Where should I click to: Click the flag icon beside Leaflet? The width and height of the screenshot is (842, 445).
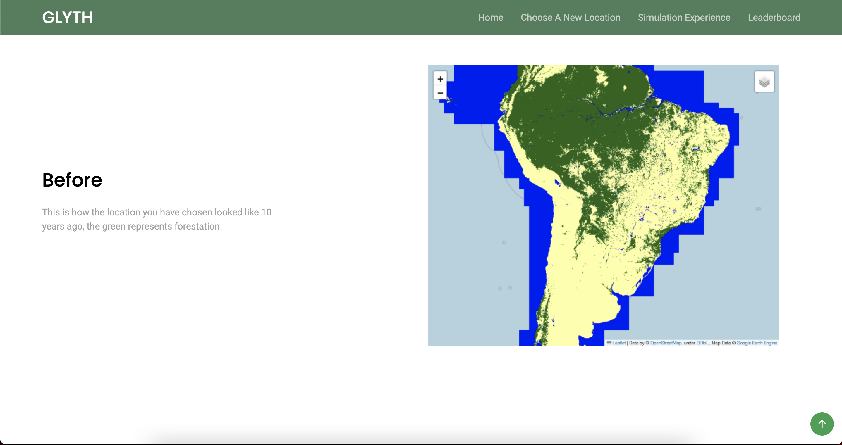click(609, 343)
